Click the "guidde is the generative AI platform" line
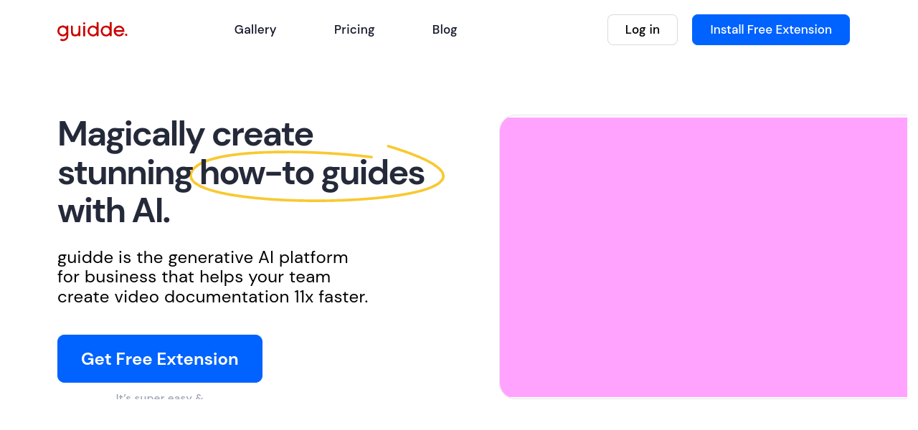 [203, 257]
